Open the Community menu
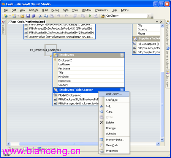Viewport: 171px width, 158px height. point(101,10)
